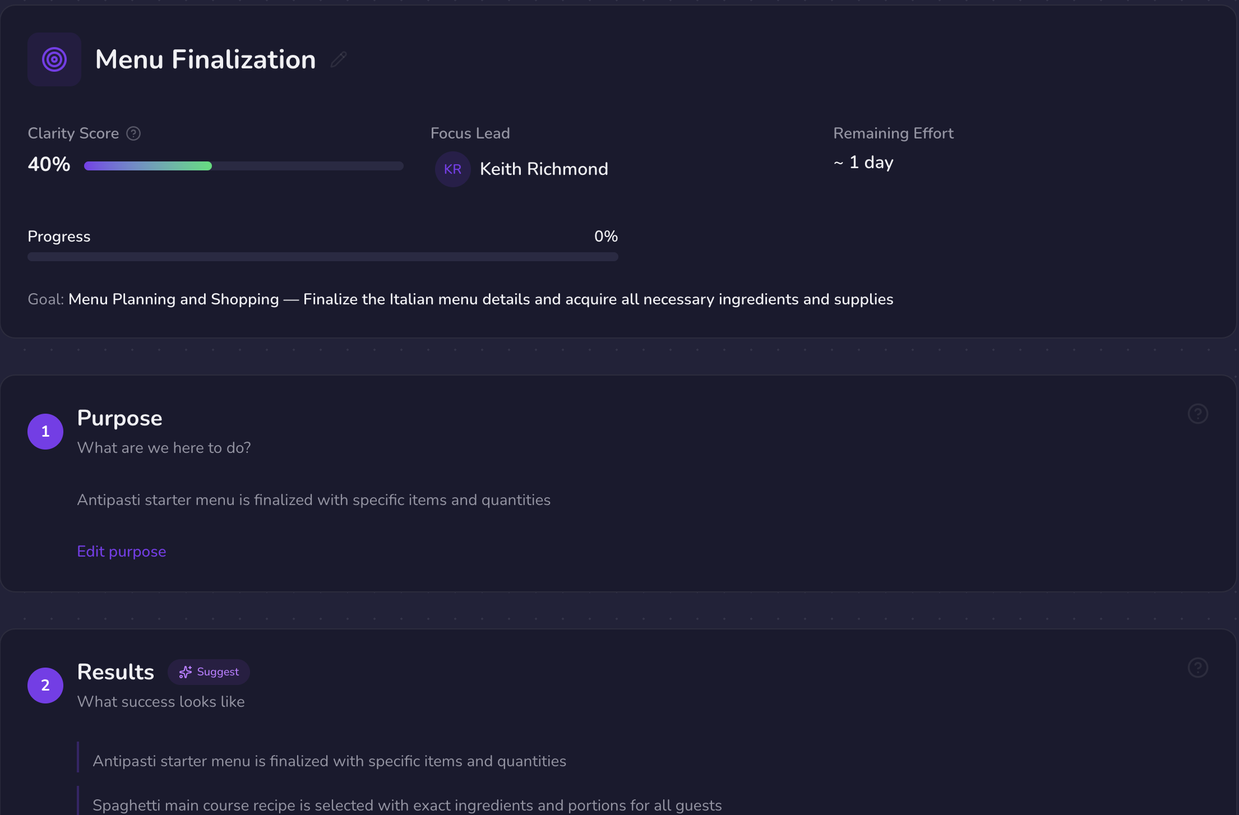Click the sparkle icon in Suggest
Image resolution: width=1239 pixels, height=815 pixels.
[x=186, y=672]
